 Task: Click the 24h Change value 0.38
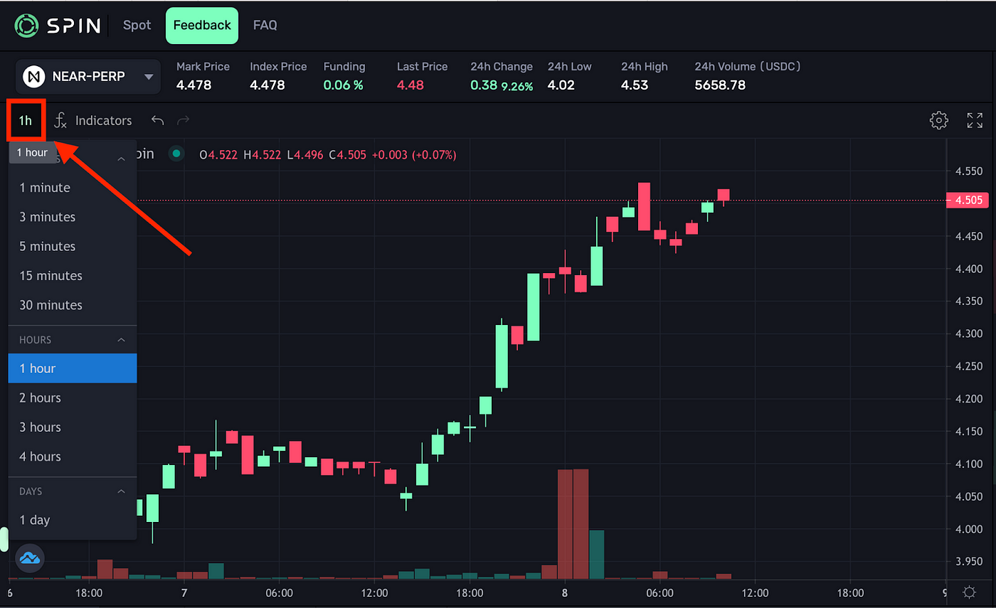tap(484, 85)
